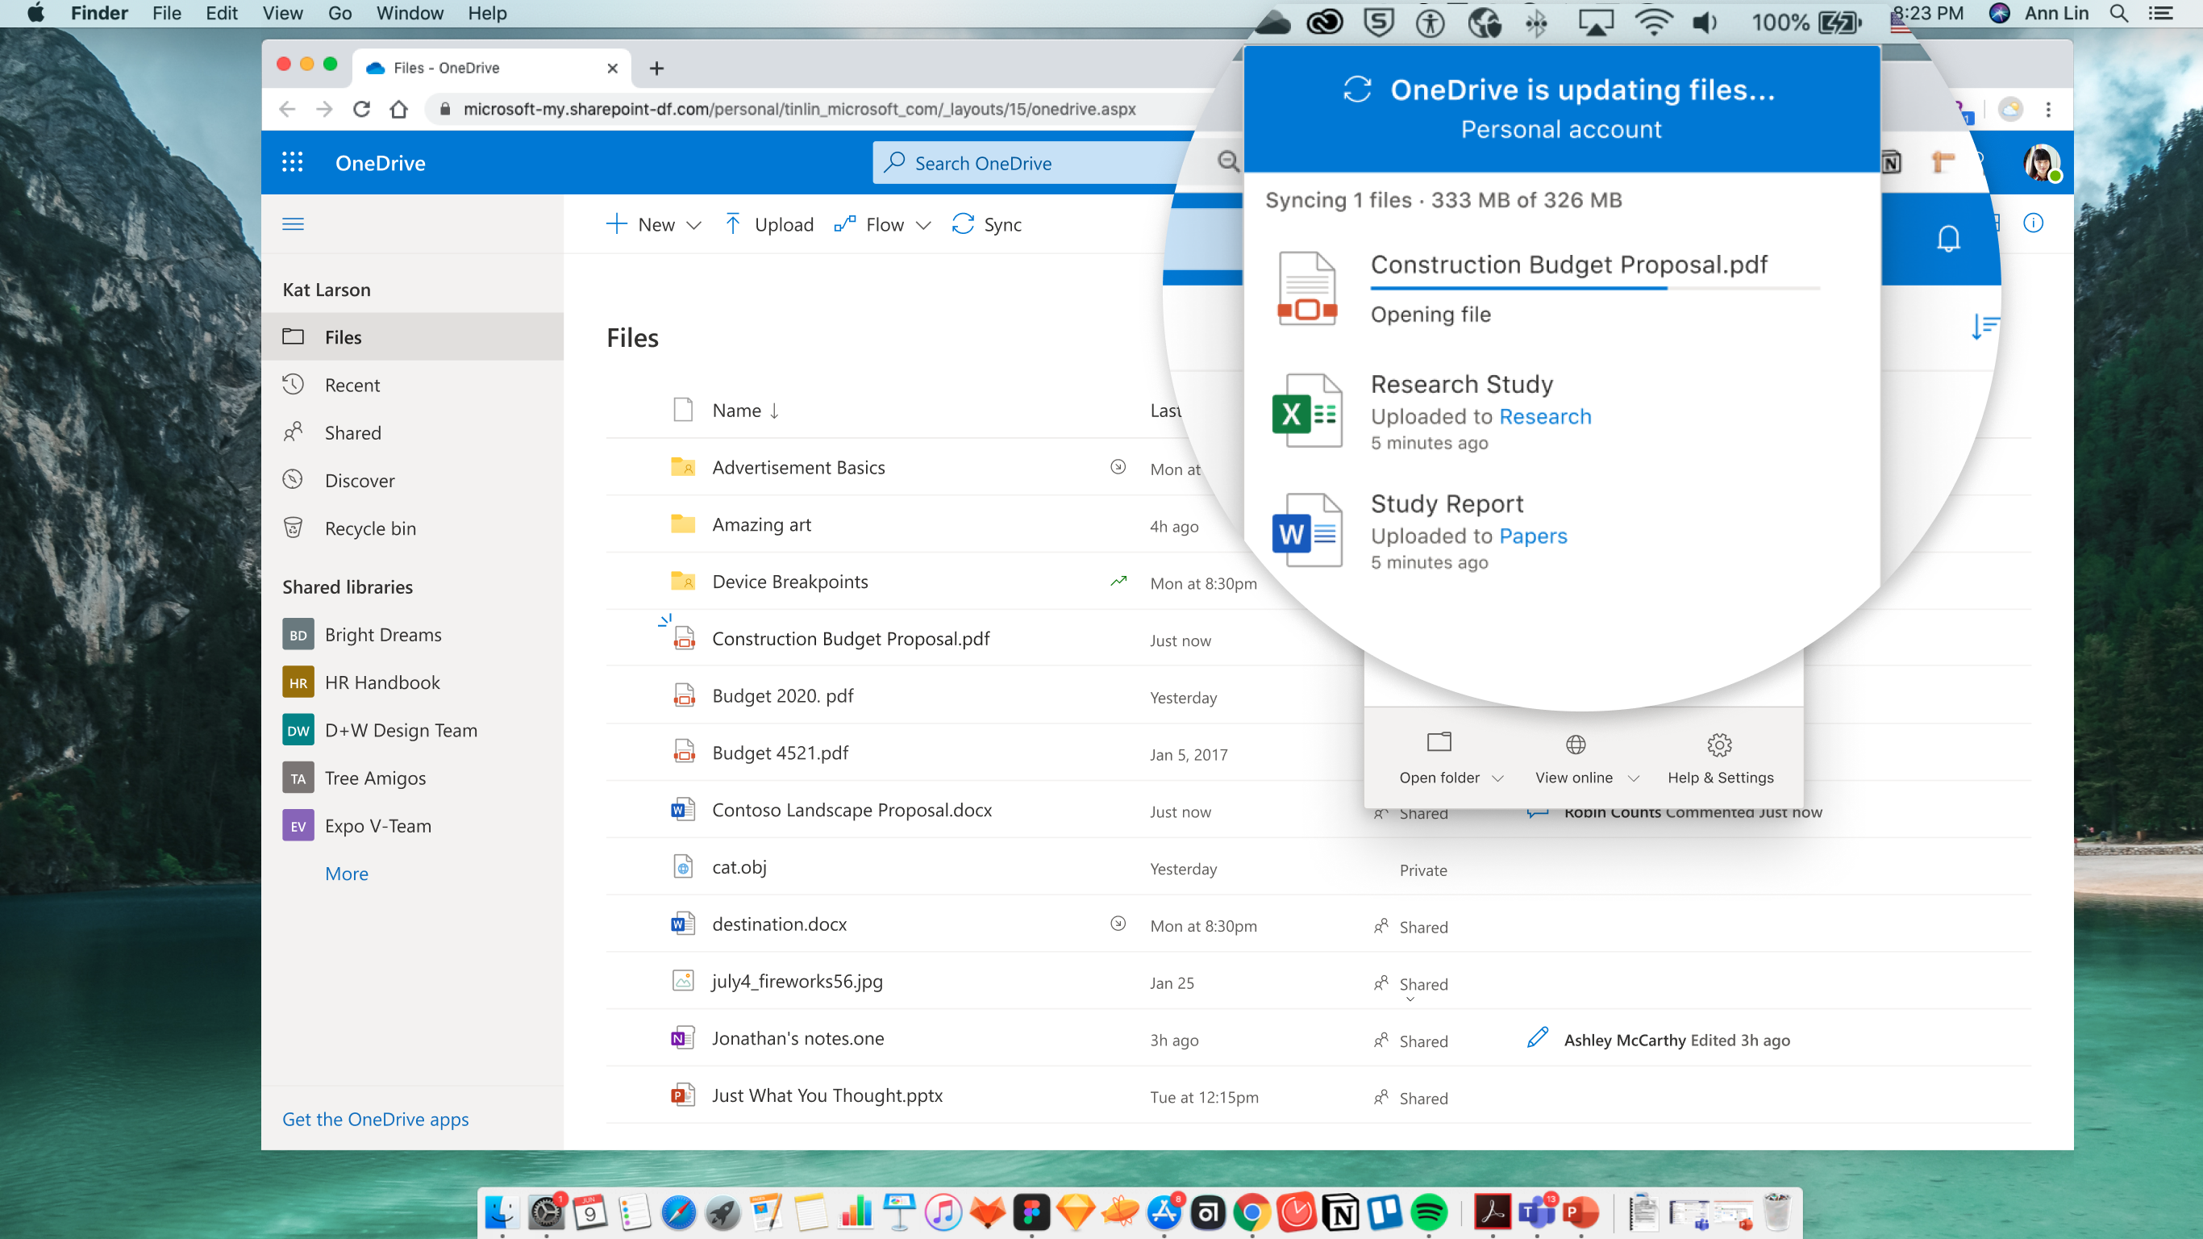The image size is (2203, 1239).
Task: Click the Research folder link
Action: pyautogui.click(x=1544, y=417)
